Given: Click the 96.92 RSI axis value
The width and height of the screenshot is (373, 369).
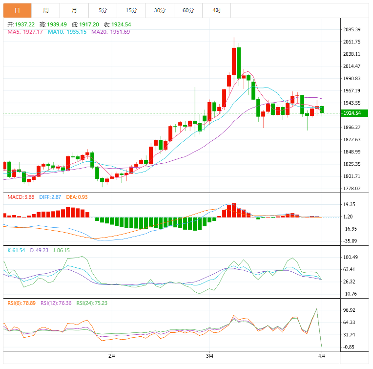Looking at the screenshot, I should point(349,310).
